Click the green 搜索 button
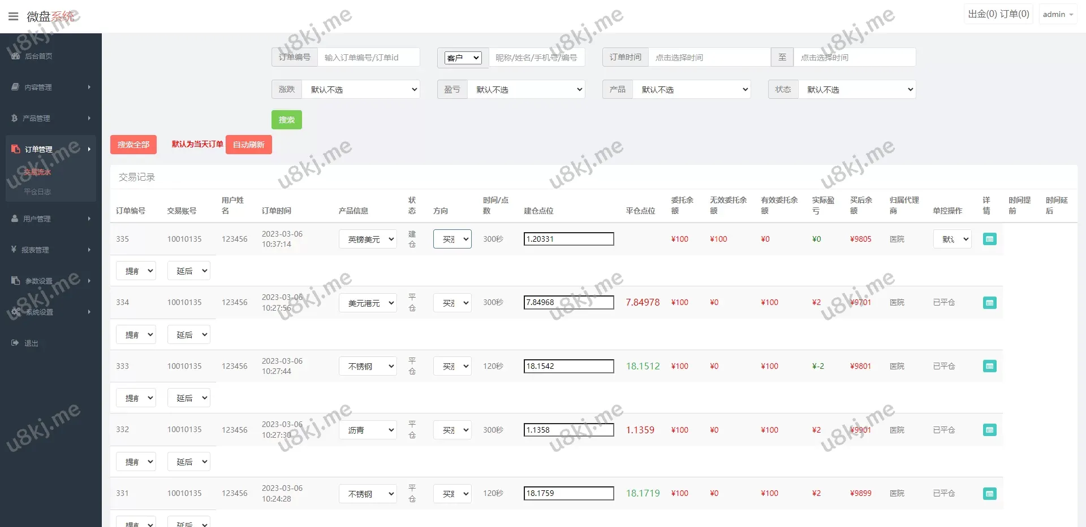Viewport: 1086px width, 527px height. [286, 120]
